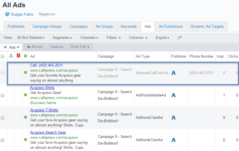Image resolution: width=239 pixels, height=151 pixels.
Task: Open the Status dropdown
Action: click(57, 47)
